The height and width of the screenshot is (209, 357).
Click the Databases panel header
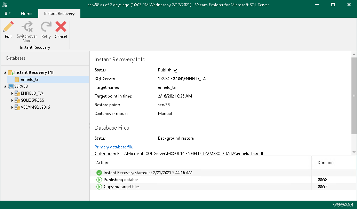pyautogui.click(x=16, y=58)
